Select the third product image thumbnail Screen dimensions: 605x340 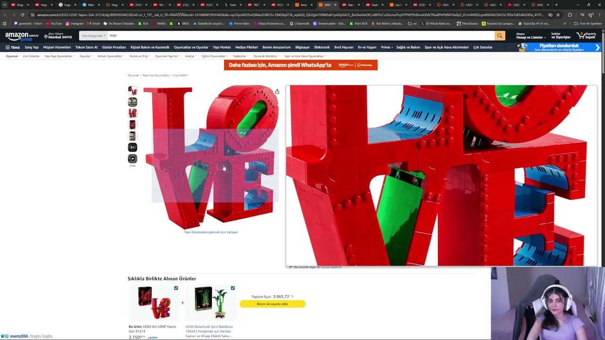pos(132,113)
